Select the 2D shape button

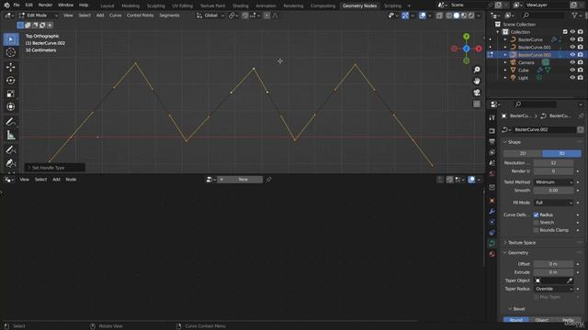(523, 153)
